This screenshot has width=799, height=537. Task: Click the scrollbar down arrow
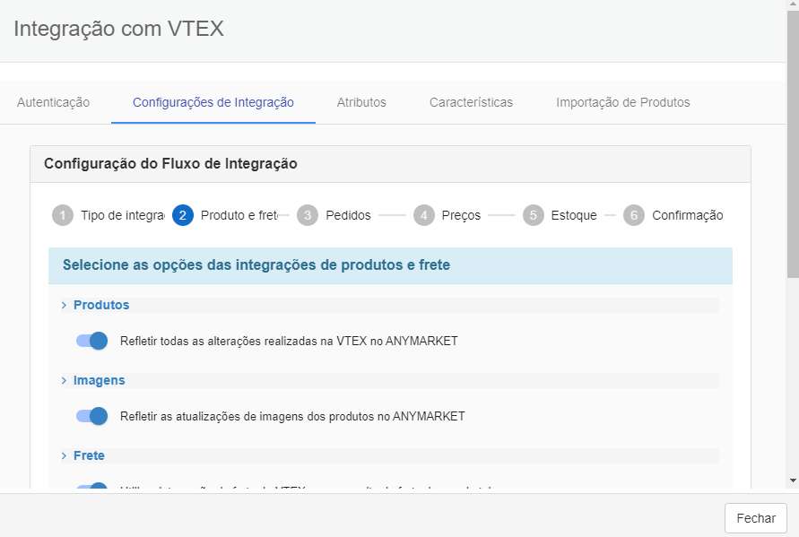[x=793, y=481]
